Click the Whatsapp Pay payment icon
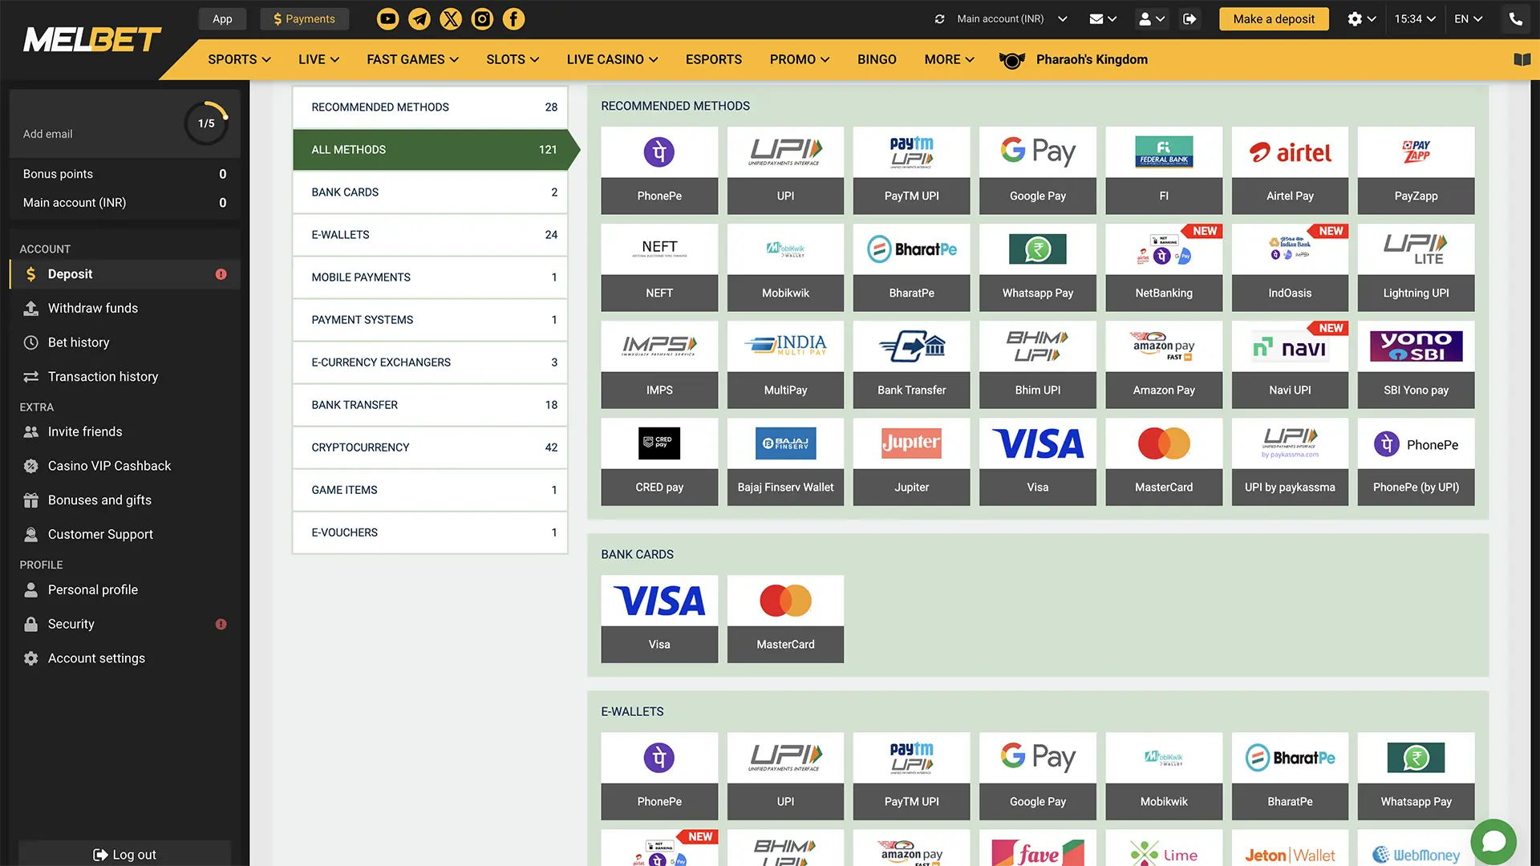 pyautogui.click(x=1038, y=267)
